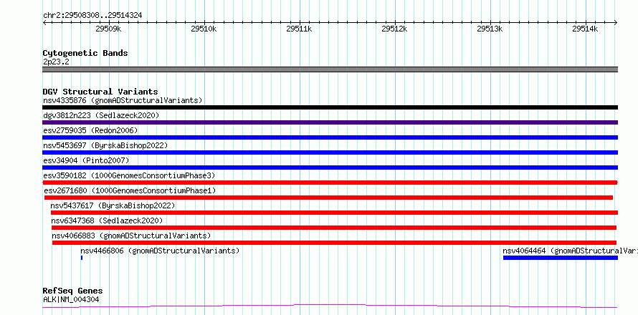Select the red nsv4066883 variant bar
The height and width of the screenshot is (315, 638).
[334, 243]
